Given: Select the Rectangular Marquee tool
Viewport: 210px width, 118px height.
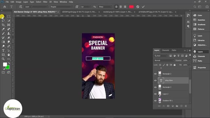Looking at the screenshot, I should click(x=9, y=16).
